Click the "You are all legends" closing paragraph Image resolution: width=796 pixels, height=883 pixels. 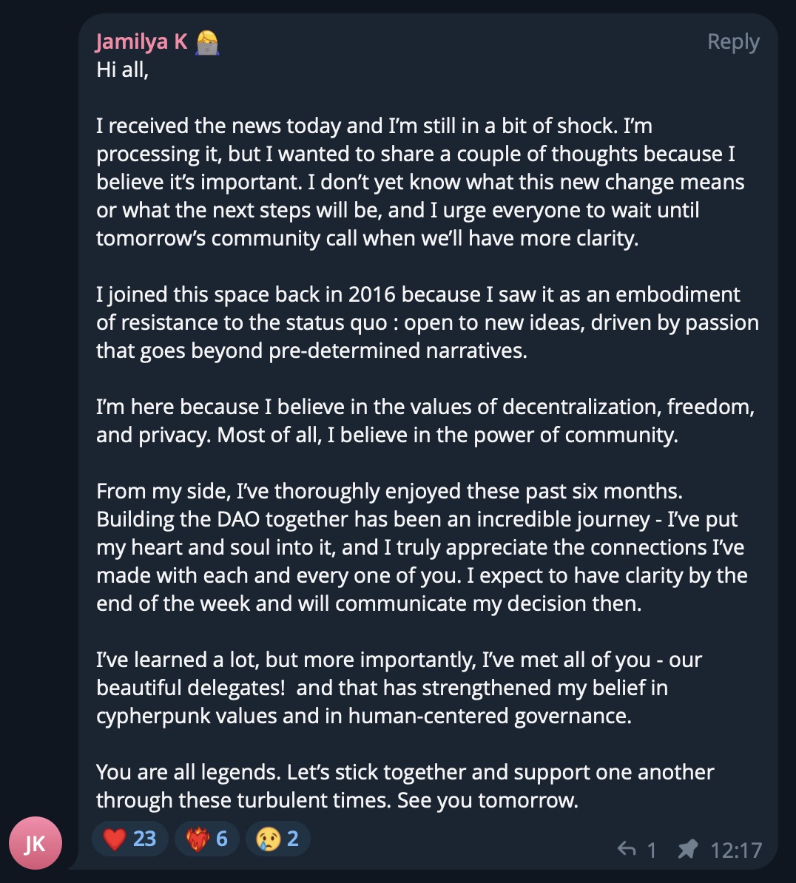(405, 786)
